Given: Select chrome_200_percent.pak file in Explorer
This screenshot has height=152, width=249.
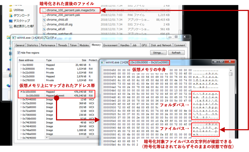Looking at the screenshot, I should (63, 15).
